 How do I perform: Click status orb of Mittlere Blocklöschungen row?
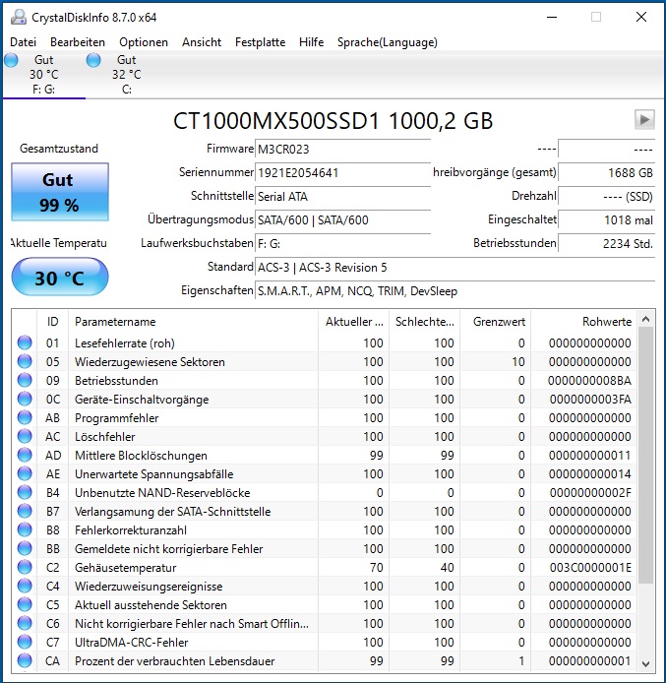pos(25,455)
